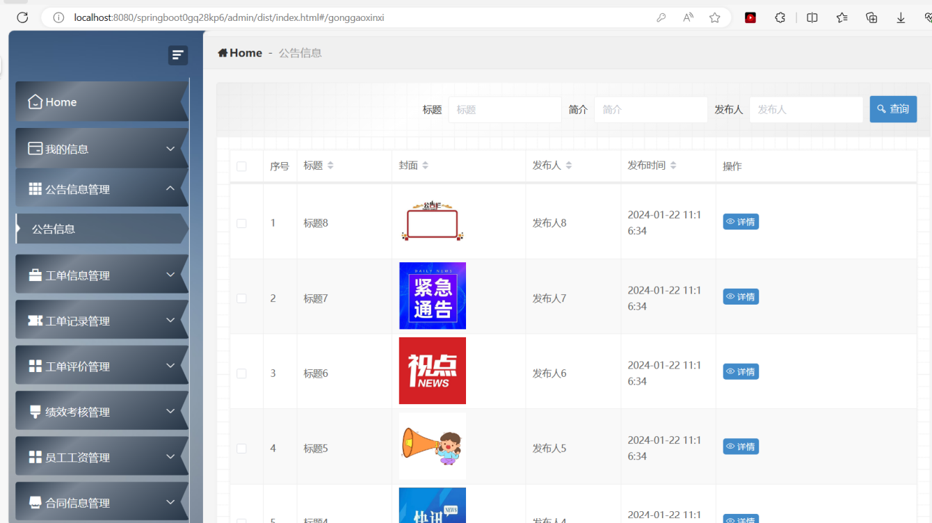This screenshot has width=932, height=523.
Task: Click the Home house icon in sidebar
Action: [x=35, y=102]
